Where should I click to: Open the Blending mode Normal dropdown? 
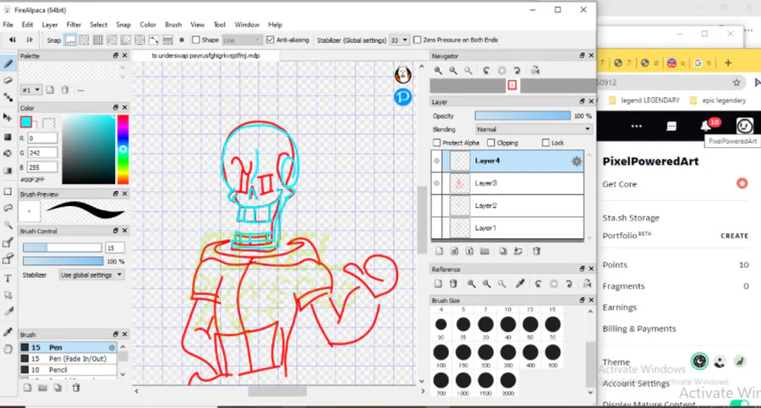534,129
